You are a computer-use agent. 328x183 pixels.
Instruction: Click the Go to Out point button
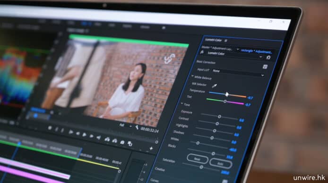[x=98, y=137]
